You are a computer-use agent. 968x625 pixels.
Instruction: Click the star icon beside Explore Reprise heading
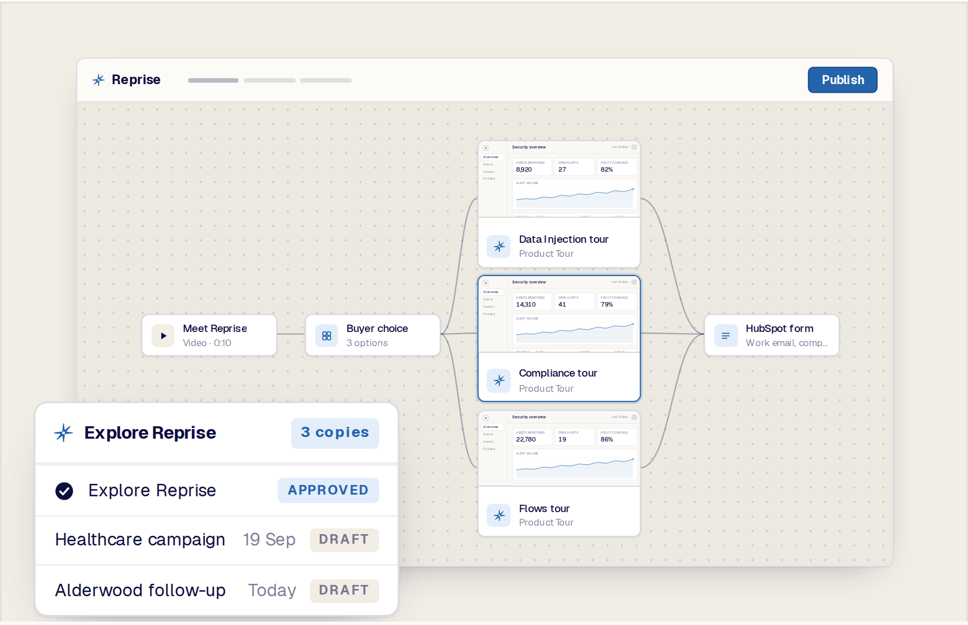coord(64,432)
